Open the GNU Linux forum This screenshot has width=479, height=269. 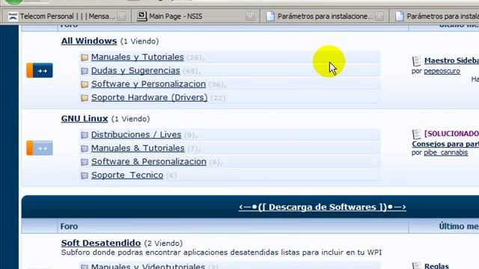85,119
